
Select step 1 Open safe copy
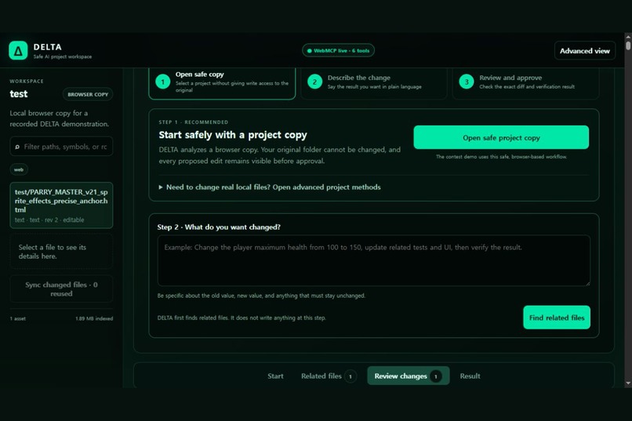(x=222, y=82)
